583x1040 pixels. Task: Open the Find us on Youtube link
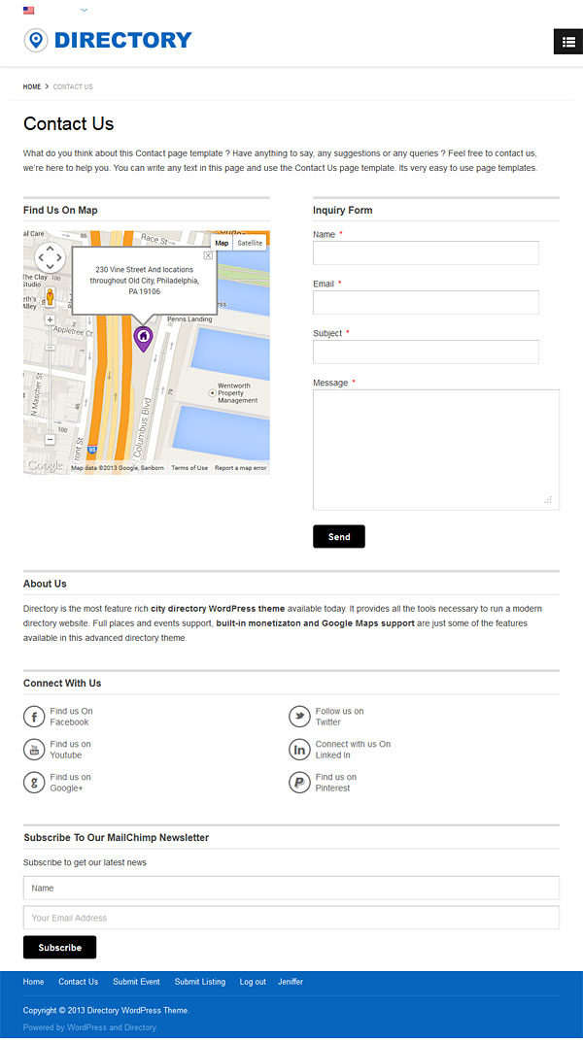click(x=70, y=750)
